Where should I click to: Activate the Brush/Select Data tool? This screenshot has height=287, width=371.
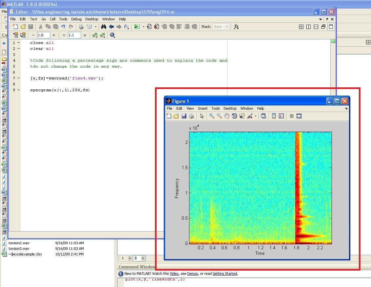point(250,116)
